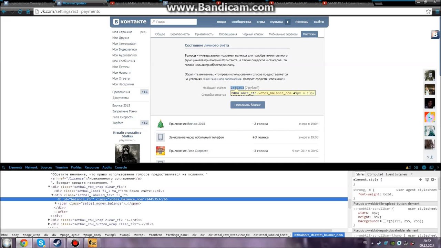Click #page_body in the DevTools breadcrumb

point(92,235)
